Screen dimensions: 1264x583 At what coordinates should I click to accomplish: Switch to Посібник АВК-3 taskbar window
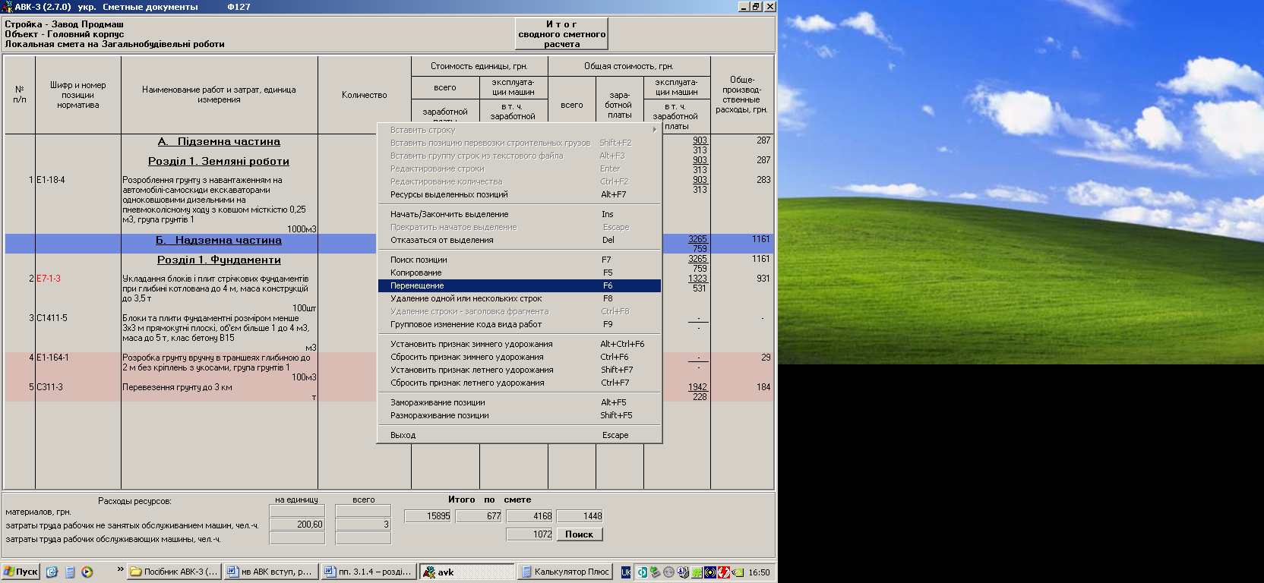pyautogui.click(x=174, y=572)
